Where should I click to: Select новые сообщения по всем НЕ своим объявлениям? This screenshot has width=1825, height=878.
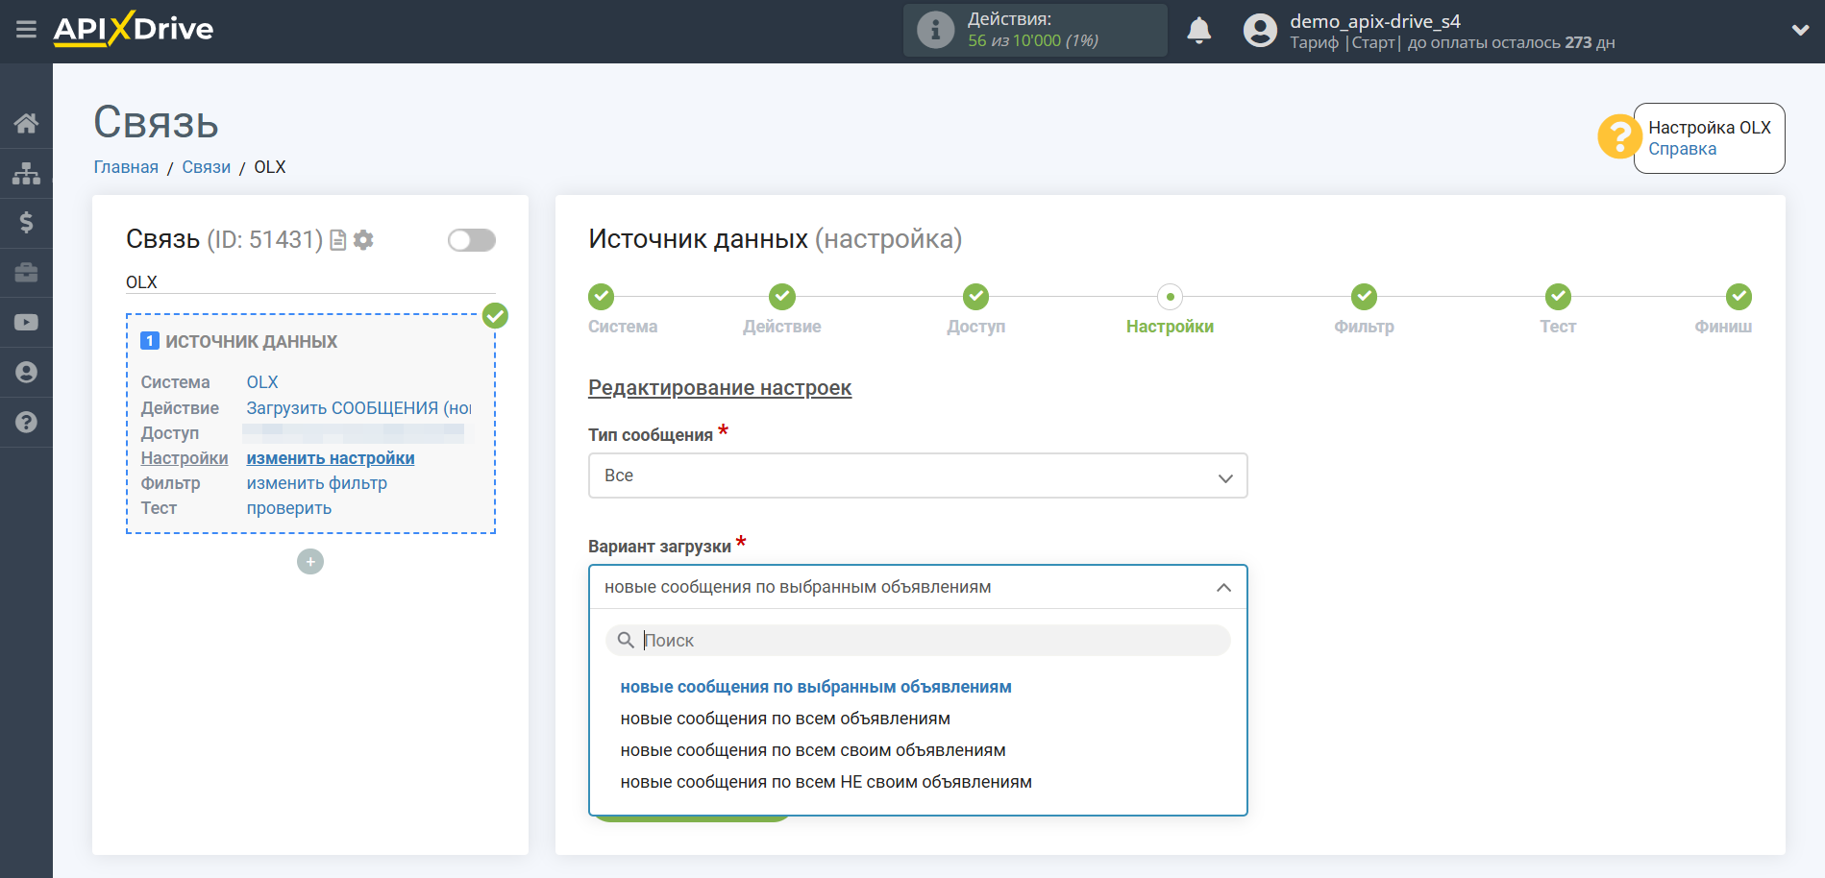click(826, 782)
